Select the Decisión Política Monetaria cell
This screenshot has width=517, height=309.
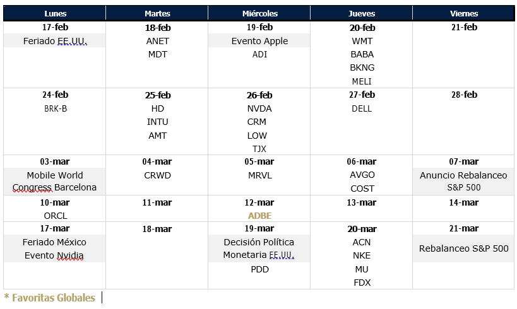(x=259, y=248)
